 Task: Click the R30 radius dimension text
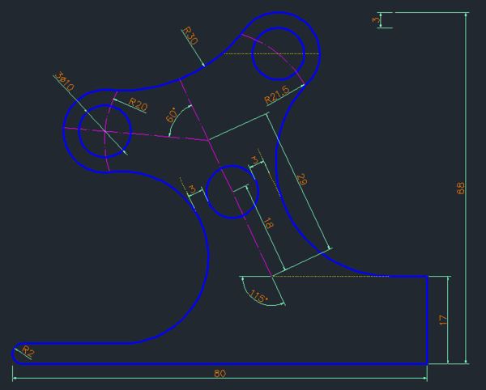(189, 35)
